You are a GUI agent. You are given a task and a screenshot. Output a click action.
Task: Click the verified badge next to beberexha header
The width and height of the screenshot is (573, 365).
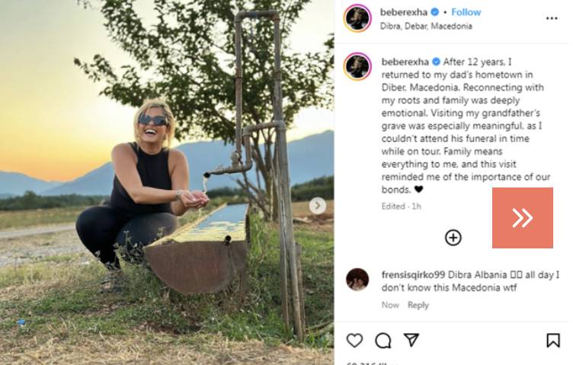[435, 12]
